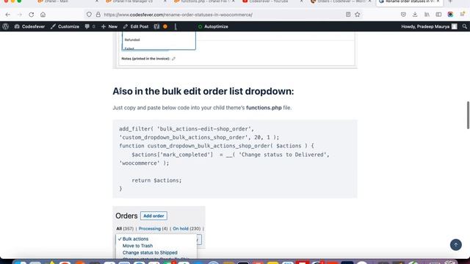
Task: Click 'Just copy and paste below code' sentence
Action: (x=202, y=108)
